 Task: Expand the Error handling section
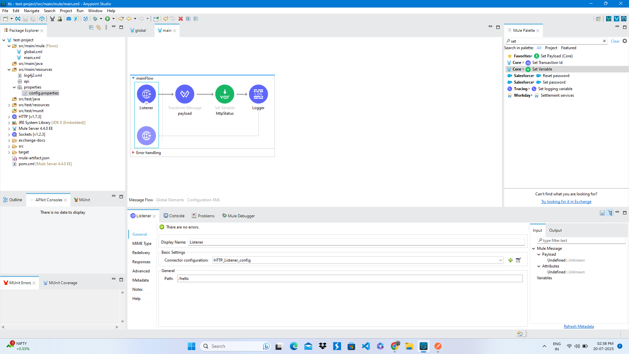tap(133, 152)
